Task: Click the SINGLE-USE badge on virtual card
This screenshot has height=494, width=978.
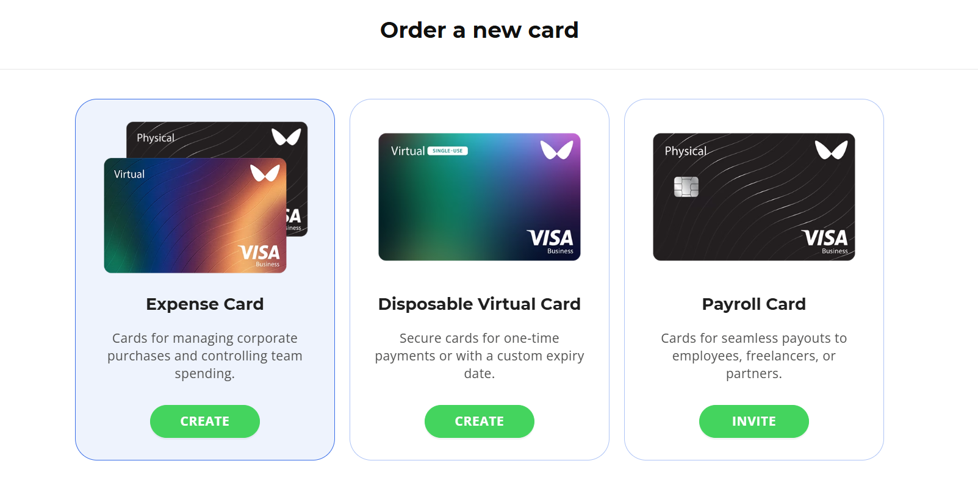Action: (x=448, y=151)
